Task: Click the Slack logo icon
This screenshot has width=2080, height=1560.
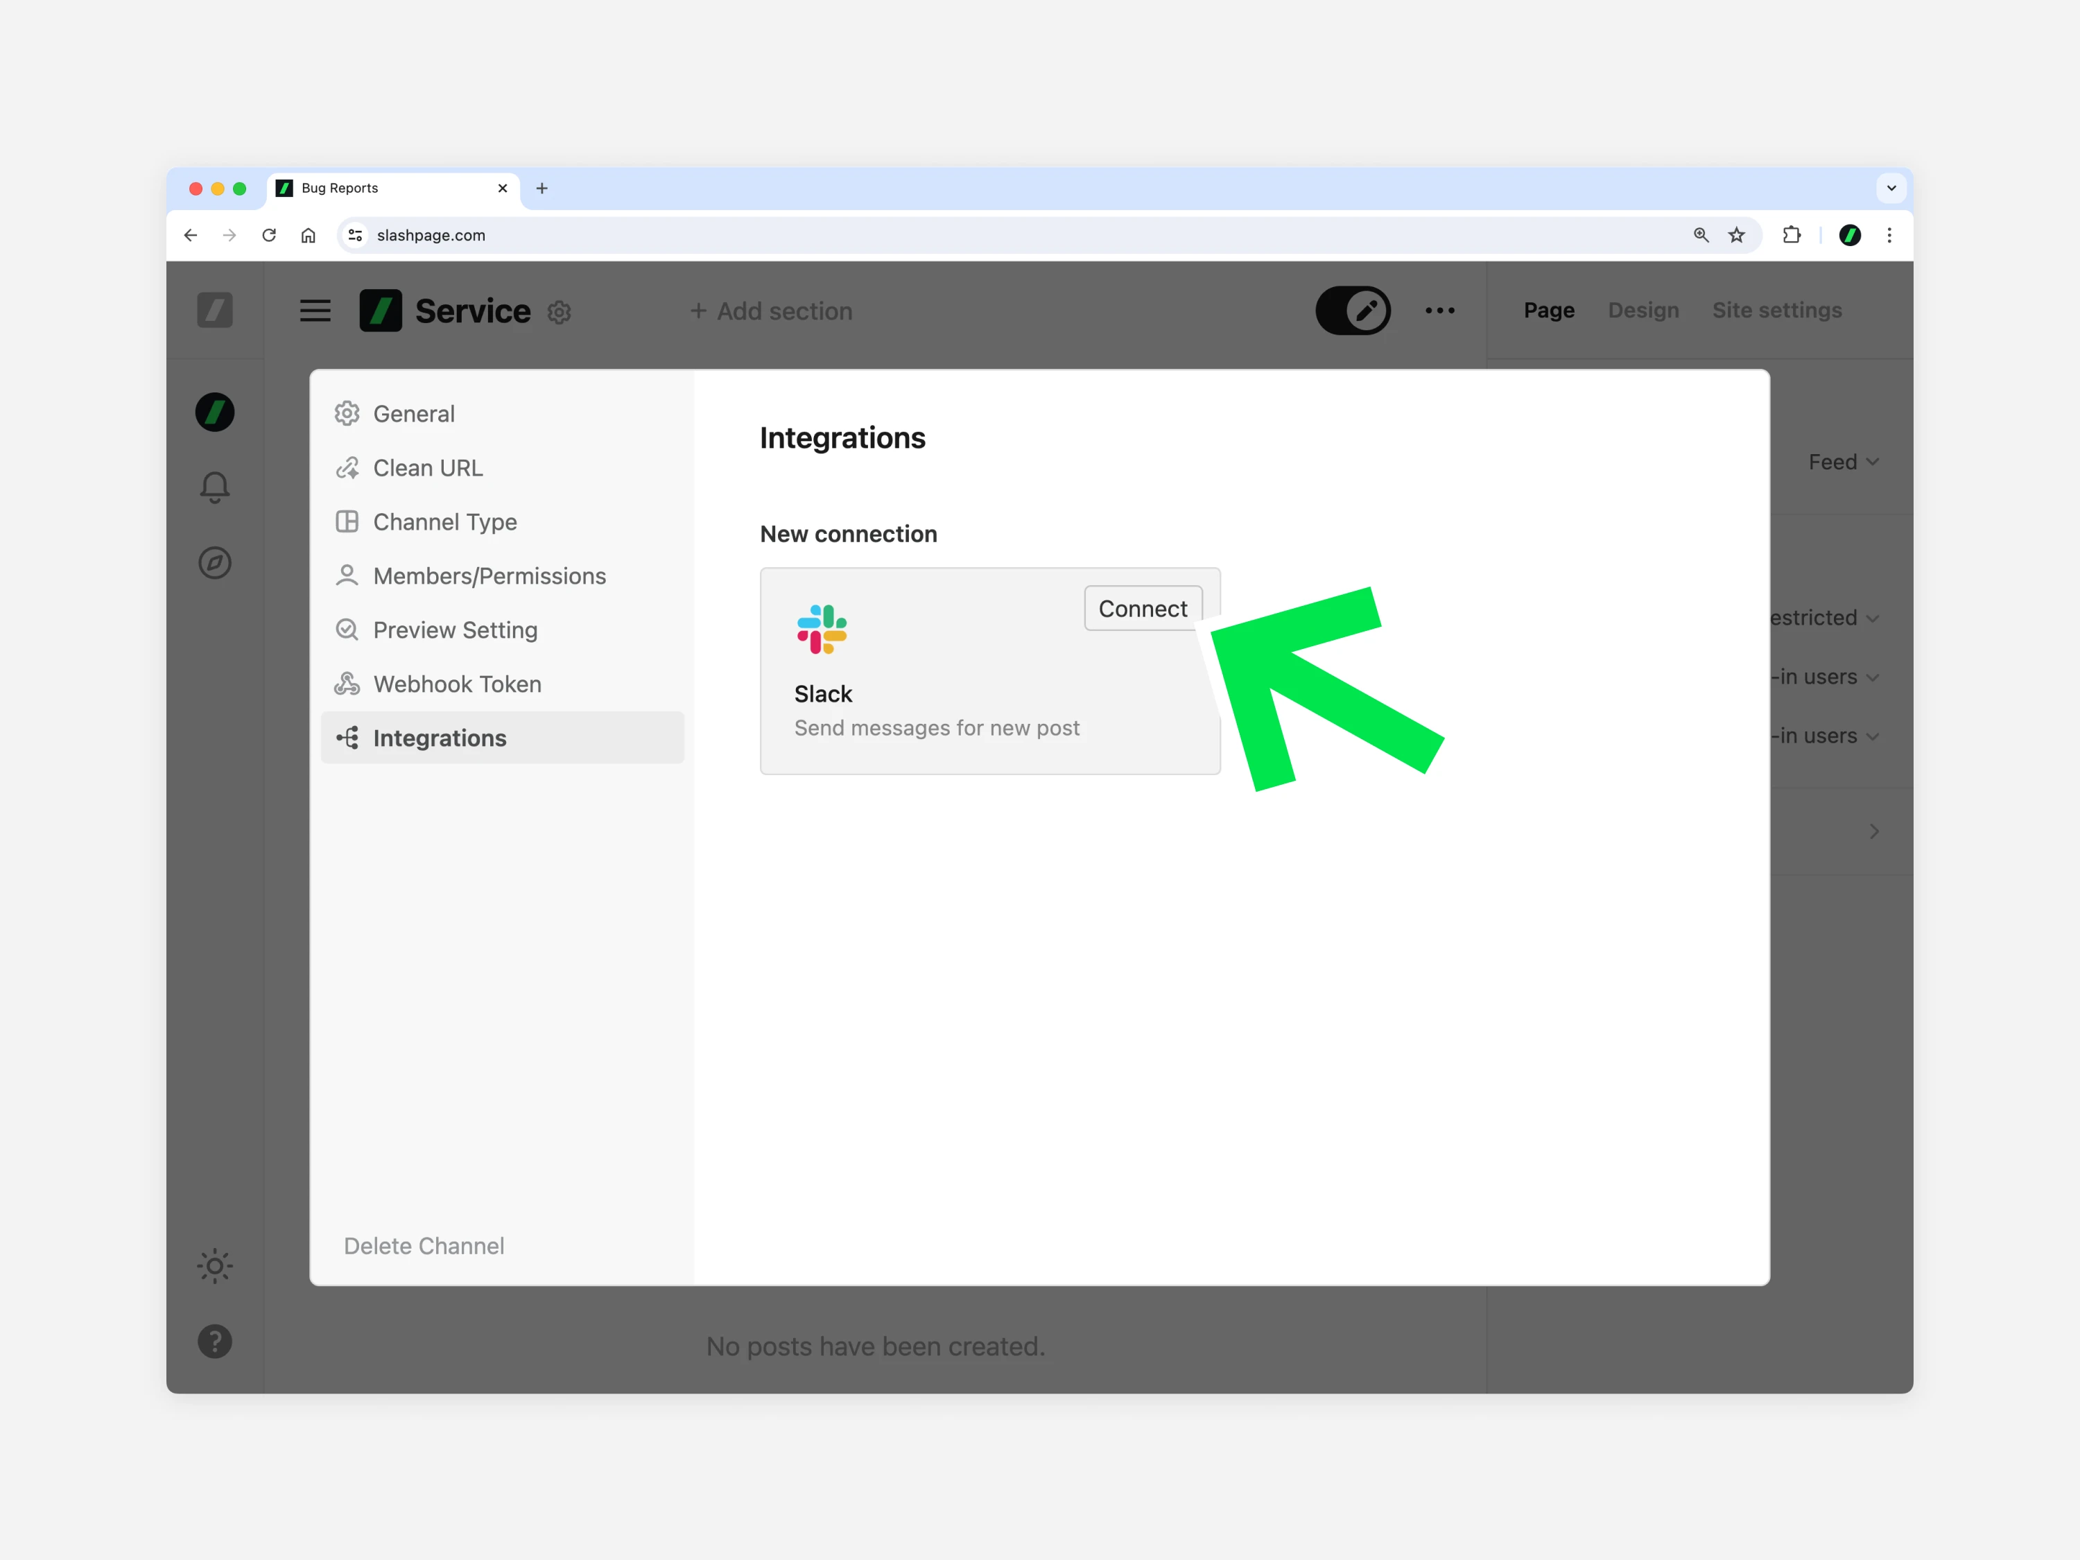Action: coord(822,629)
